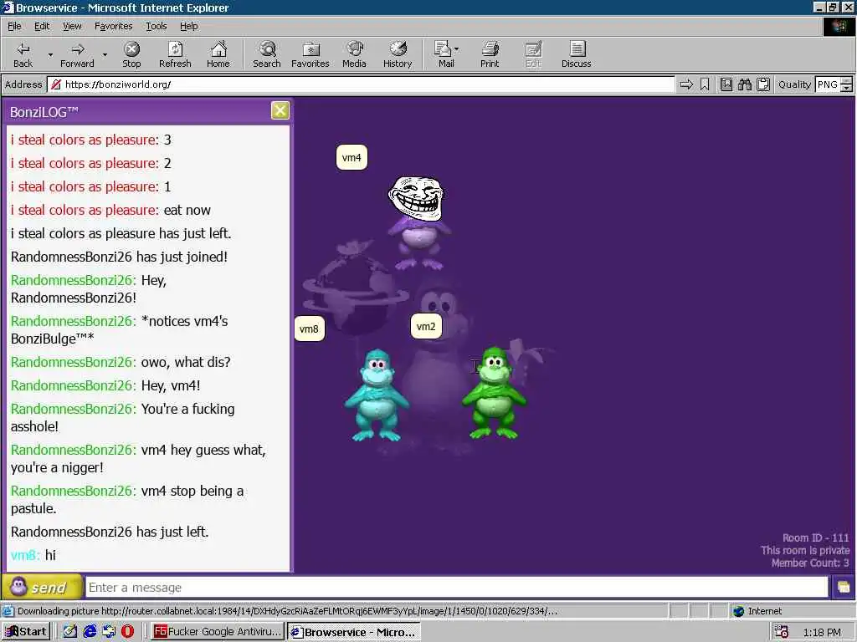Launch Opera from quick launch
The height and width of the screenshot is (642, 857).
[x=127, y=632]
